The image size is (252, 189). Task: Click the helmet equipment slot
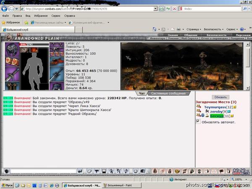click(12, 50)
